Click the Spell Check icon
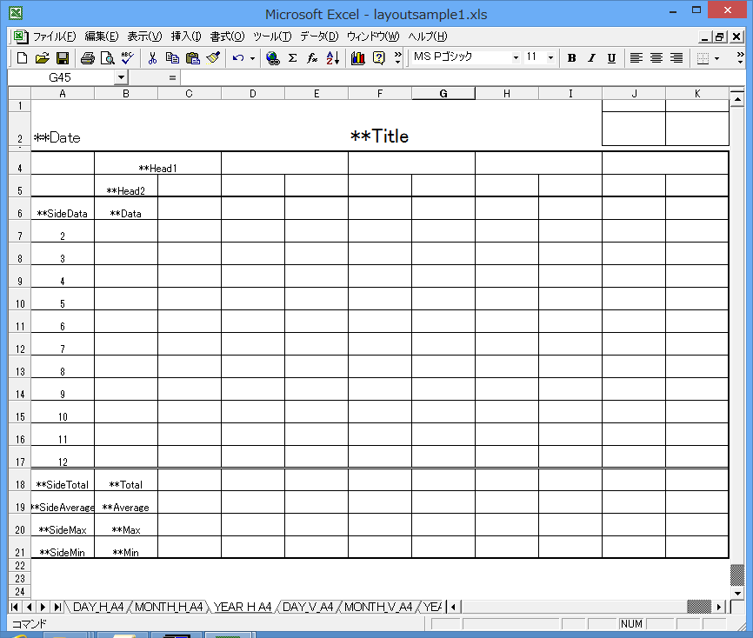Screen dimensions: 753x638 [127, 58]
